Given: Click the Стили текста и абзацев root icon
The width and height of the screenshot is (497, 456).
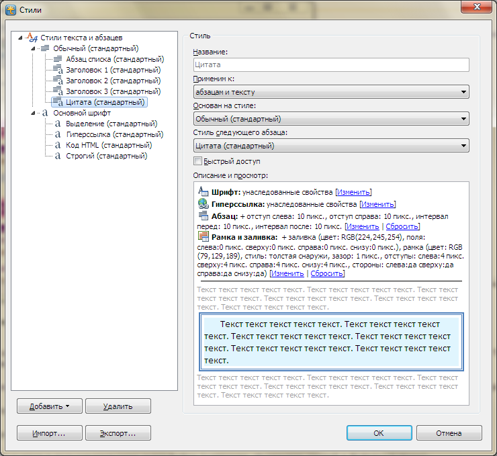Looking at the screenshot, I should [x=32, y=38].
